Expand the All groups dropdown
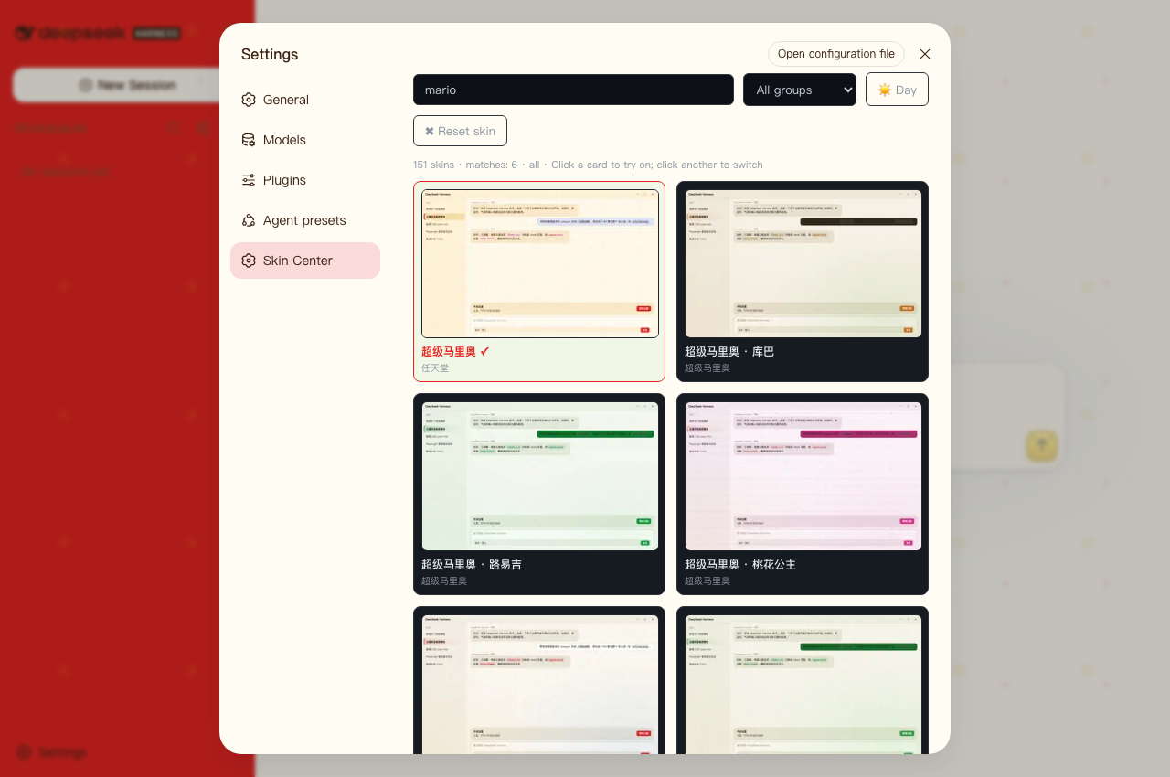Viewport: 1170px width, 777px height. click(x=800, y=90)
